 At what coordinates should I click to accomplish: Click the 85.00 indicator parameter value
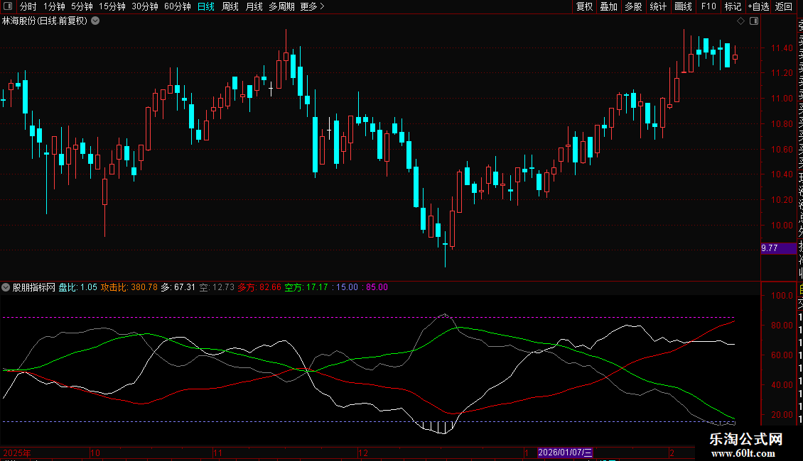coord(375,287)
